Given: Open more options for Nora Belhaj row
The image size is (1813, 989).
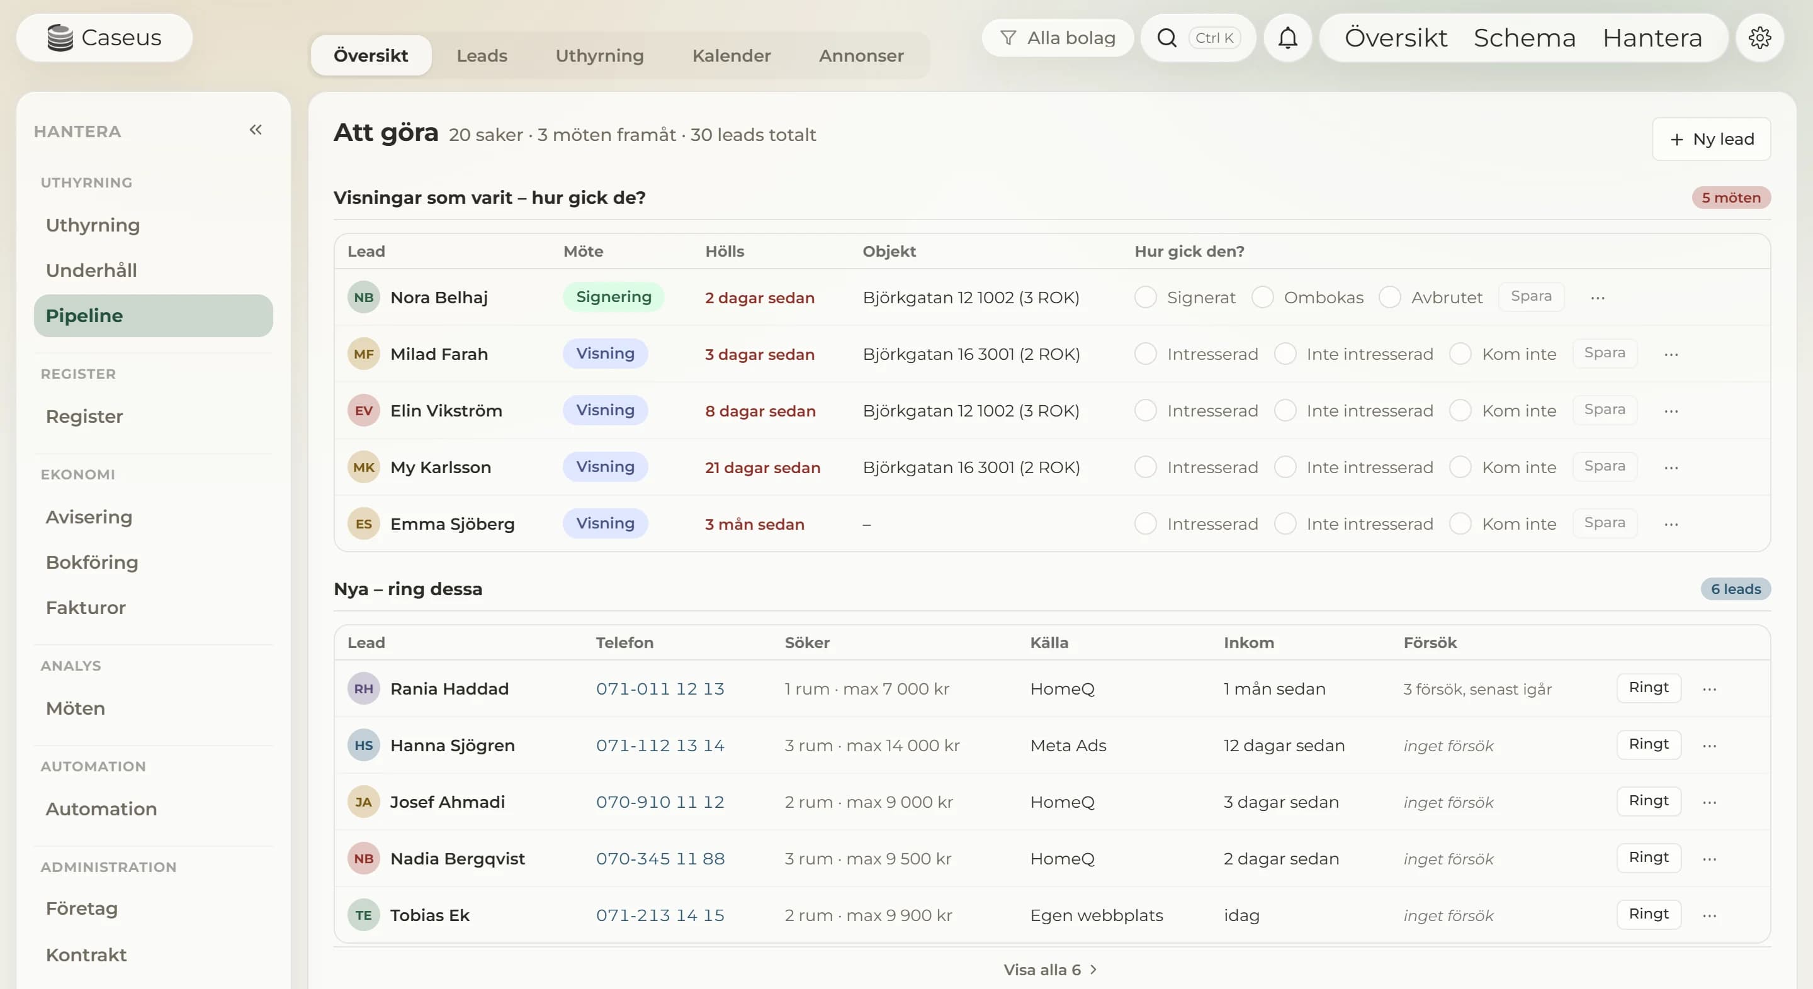Looking at the screenshot, I should (x=1598, y=298).
